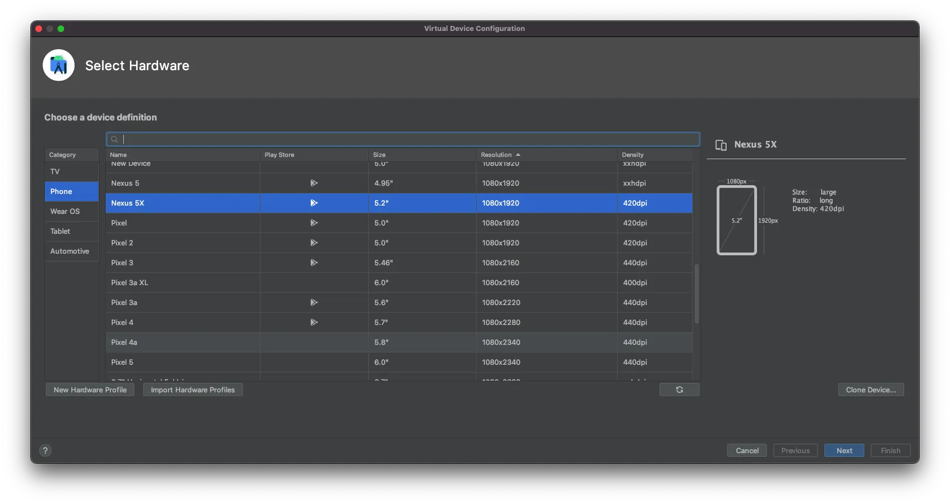This screenshot has width=950, height=504.
Task: Click the 400dpi density cell
Action: pyautogui.click(x=655, y=282)
